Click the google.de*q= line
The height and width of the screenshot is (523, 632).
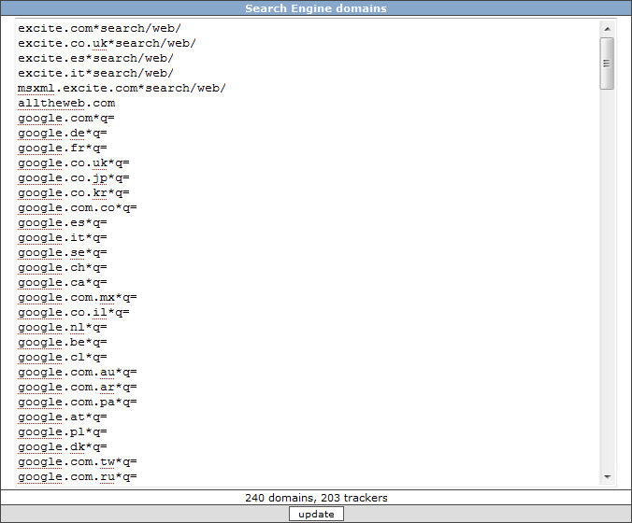click(x=63, y=133)
